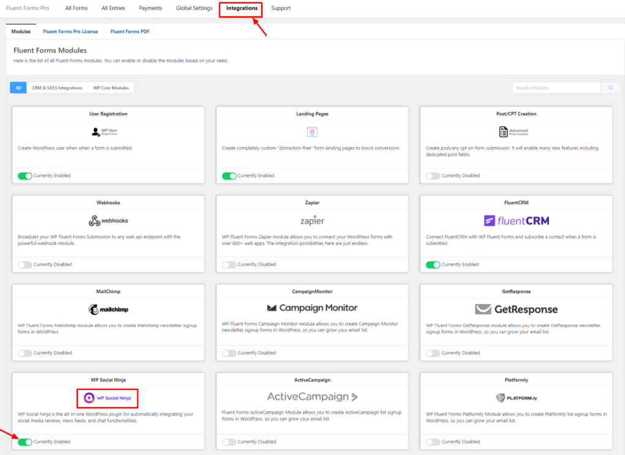The width and height of the screenshot is (625, 455).
Task: Disable the WP Social Ninja toggle
Action: (x=25, y=442)
